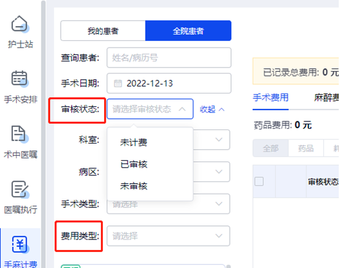Switch to 我的患者 toggle
340x268 pixels.
pyautogui.click(x=103, y=31)
